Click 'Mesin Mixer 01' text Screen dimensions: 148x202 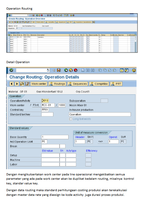point(78,105)
